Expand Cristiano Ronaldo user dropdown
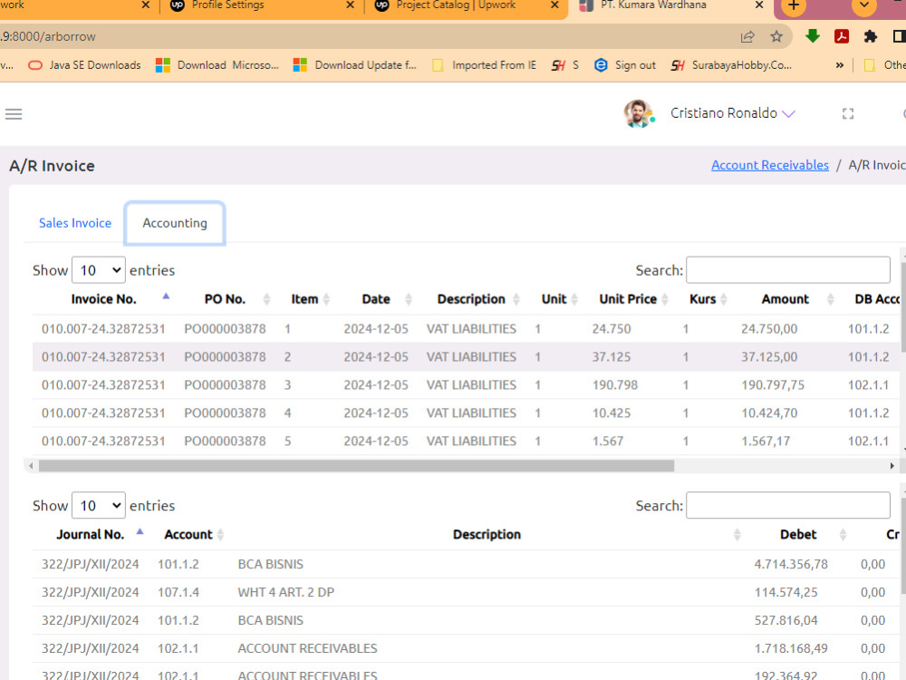The width and height of the screenshot is (906, 680). coord(732,113)
